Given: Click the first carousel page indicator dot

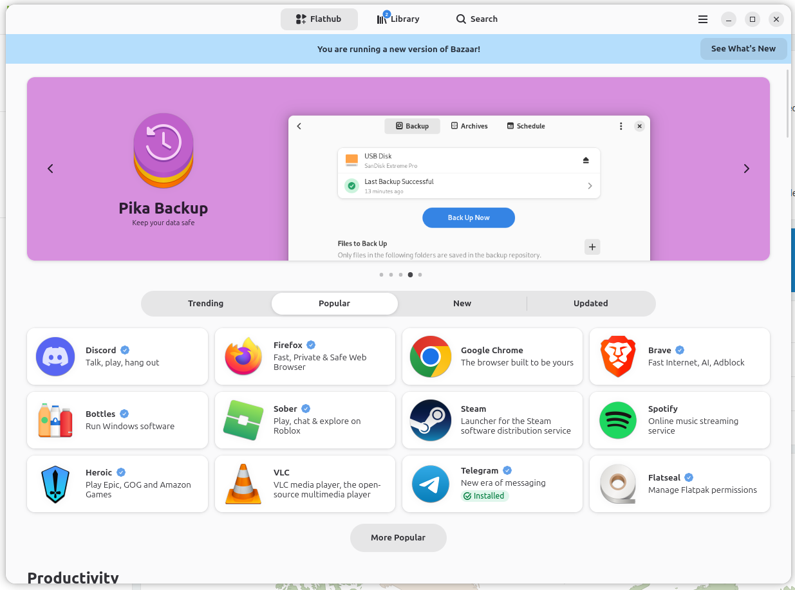Looking at the screenshot, I should [x=381, y=275].
